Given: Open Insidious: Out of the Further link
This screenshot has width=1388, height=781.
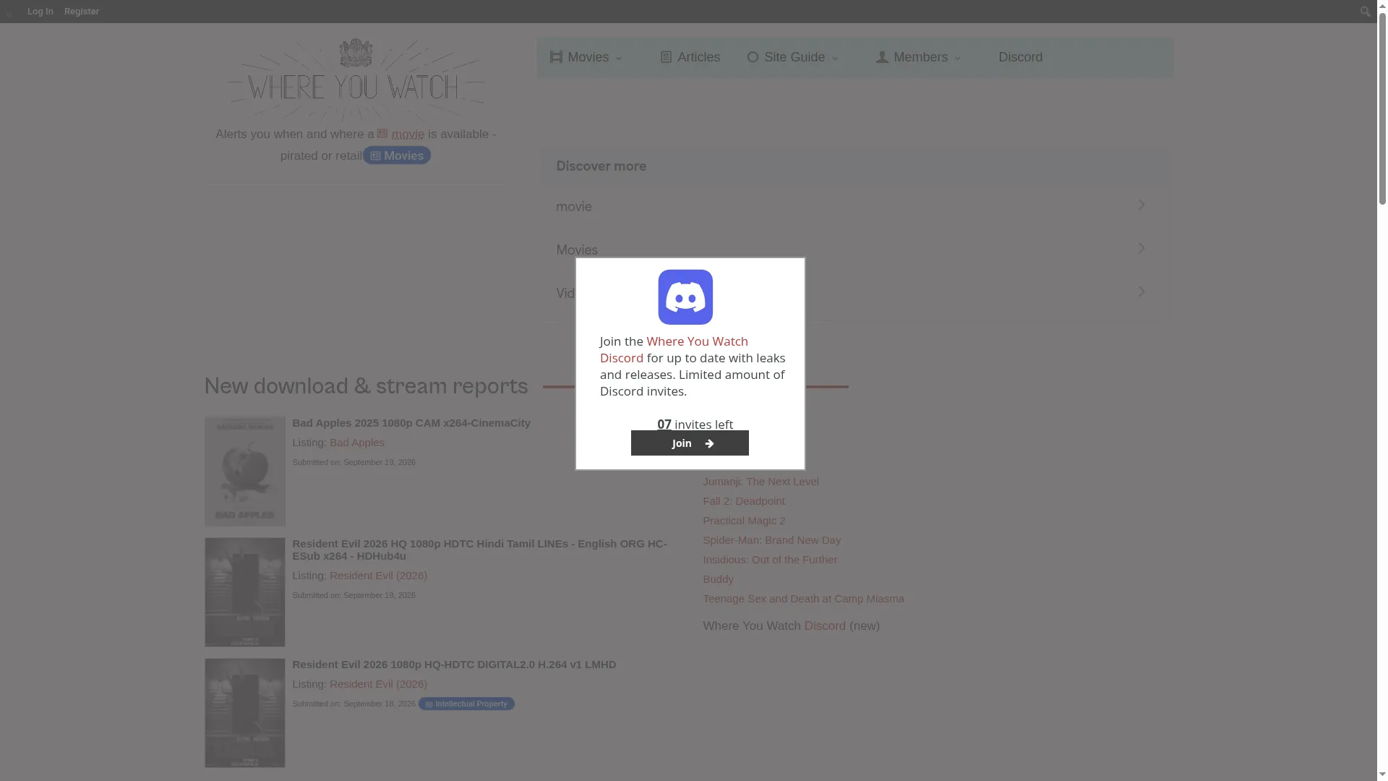Looking at the screenshot, I should [770, 560].
